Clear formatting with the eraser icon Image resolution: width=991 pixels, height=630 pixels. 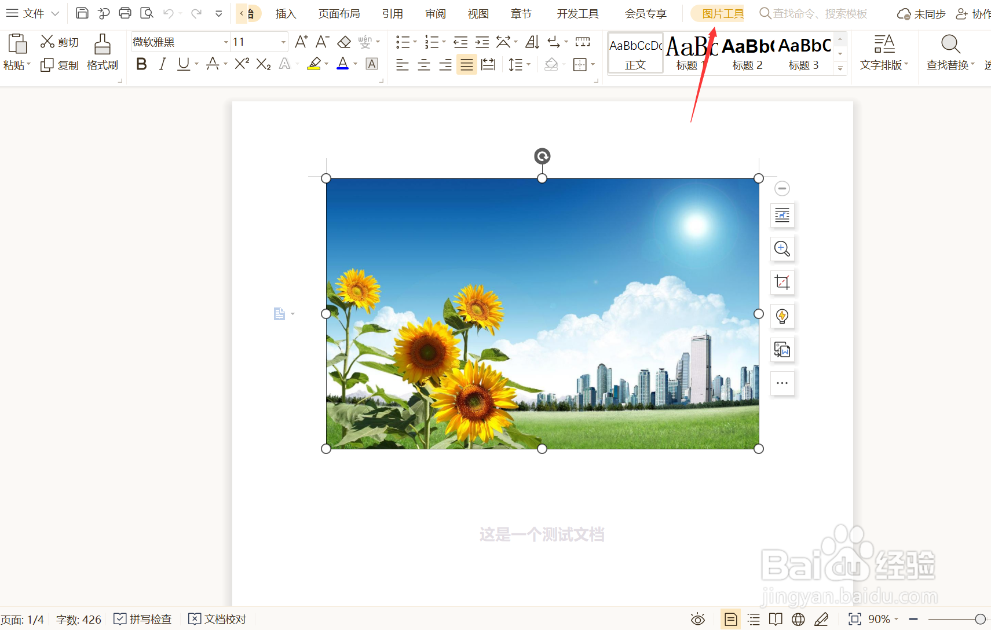tap(344, 42)
